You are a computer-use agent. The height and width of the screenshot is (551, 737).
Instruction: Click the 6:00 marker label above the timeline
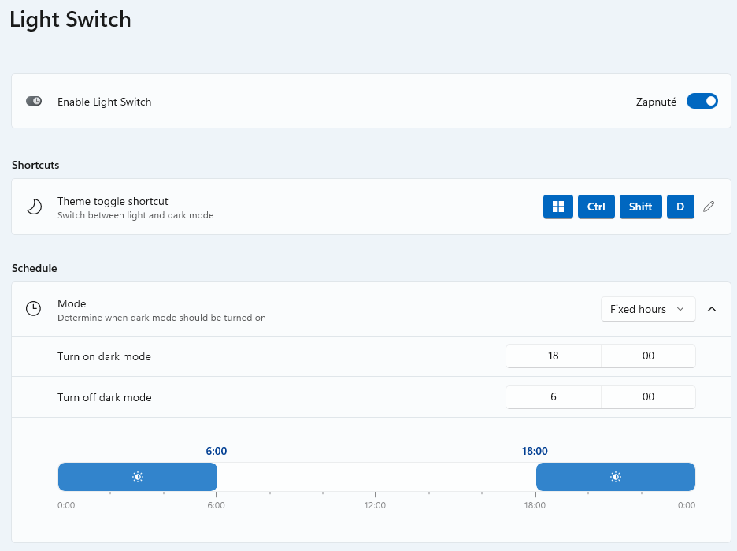tap(217, 452)
